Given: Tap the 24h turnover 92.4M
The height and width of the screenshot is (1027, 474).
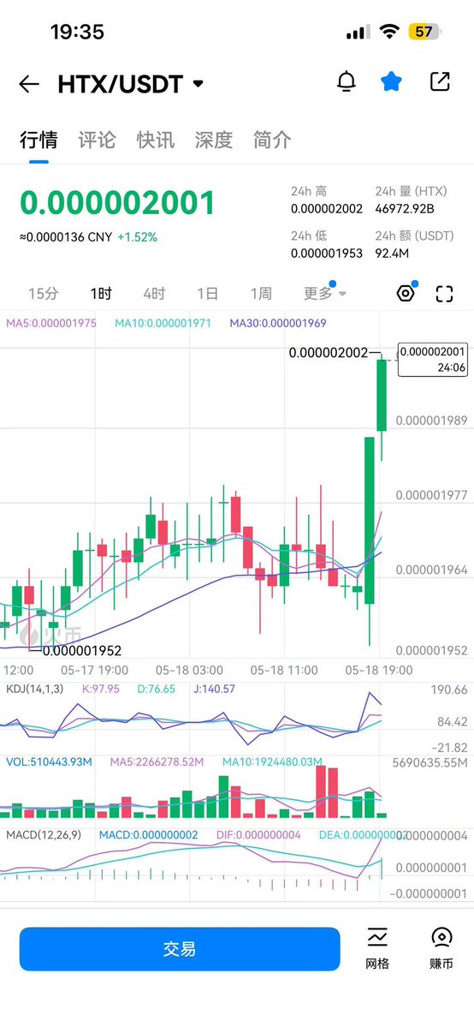Looking at the screenshot, I should [x=393, y=253].
